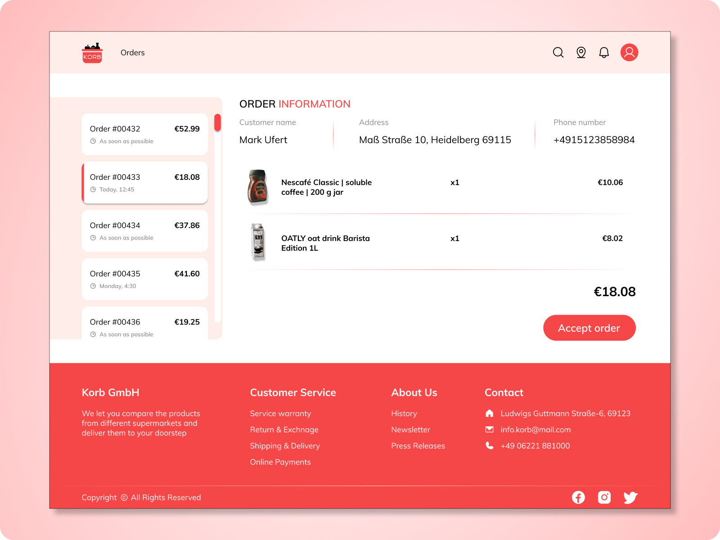Select Order #00433 card
The height and width of the screenshot is (540, 720).
(x=145, y=182)
